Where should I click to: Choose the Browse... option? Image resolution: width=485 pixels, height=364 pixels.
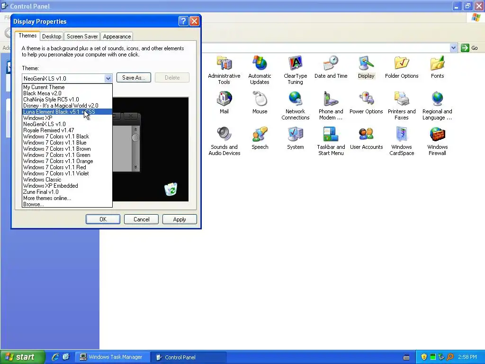[x=67, y=204]
